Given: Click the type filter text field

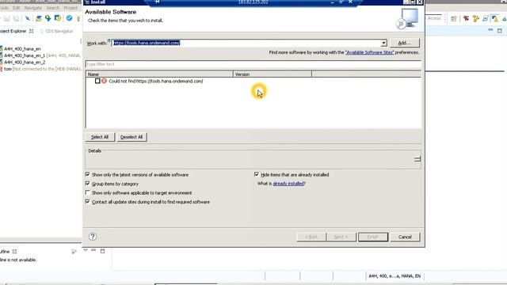Looking at the screenshot, I should click(x=253, y=64).
